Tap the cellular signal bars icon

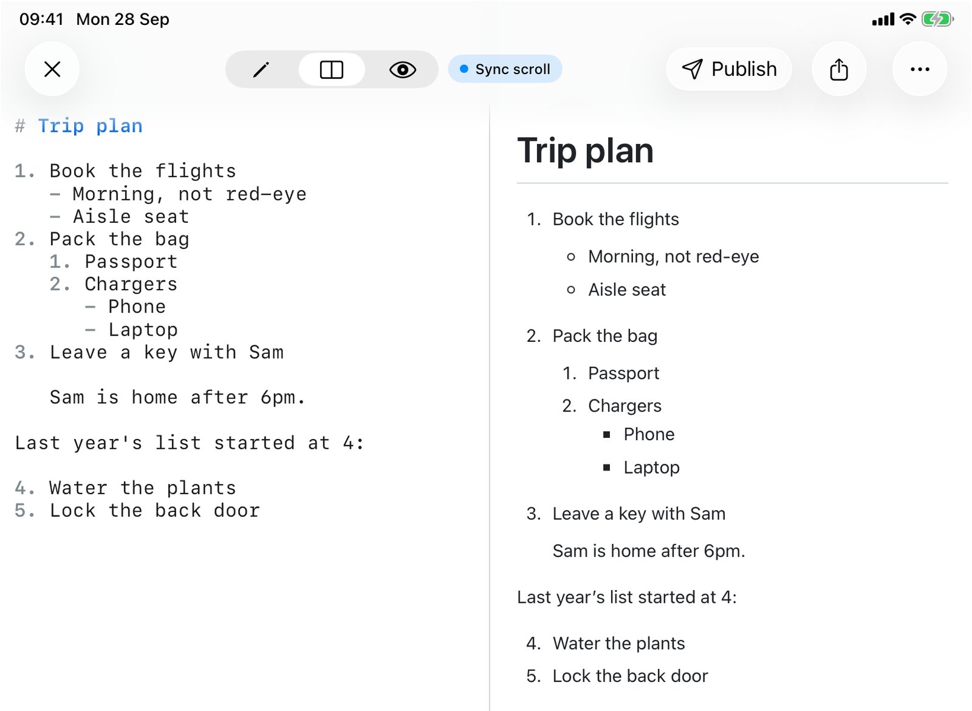tap(883, 19)
